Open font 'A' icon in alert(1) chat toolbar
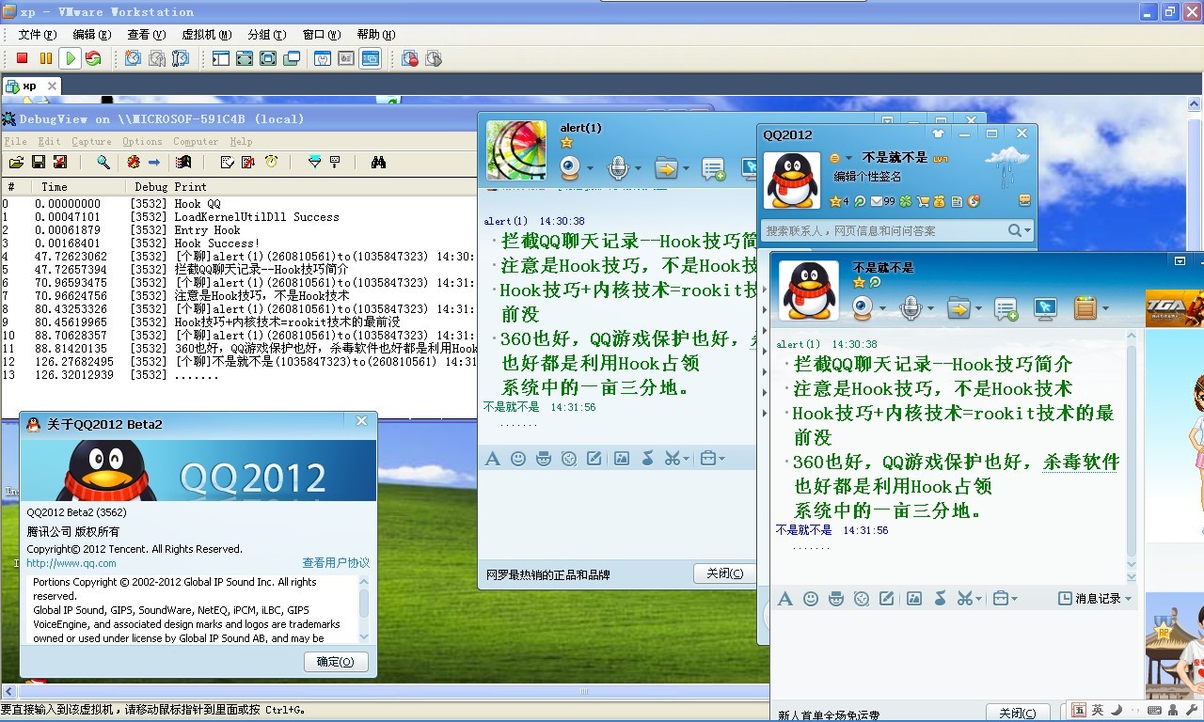 coord(492,459)
